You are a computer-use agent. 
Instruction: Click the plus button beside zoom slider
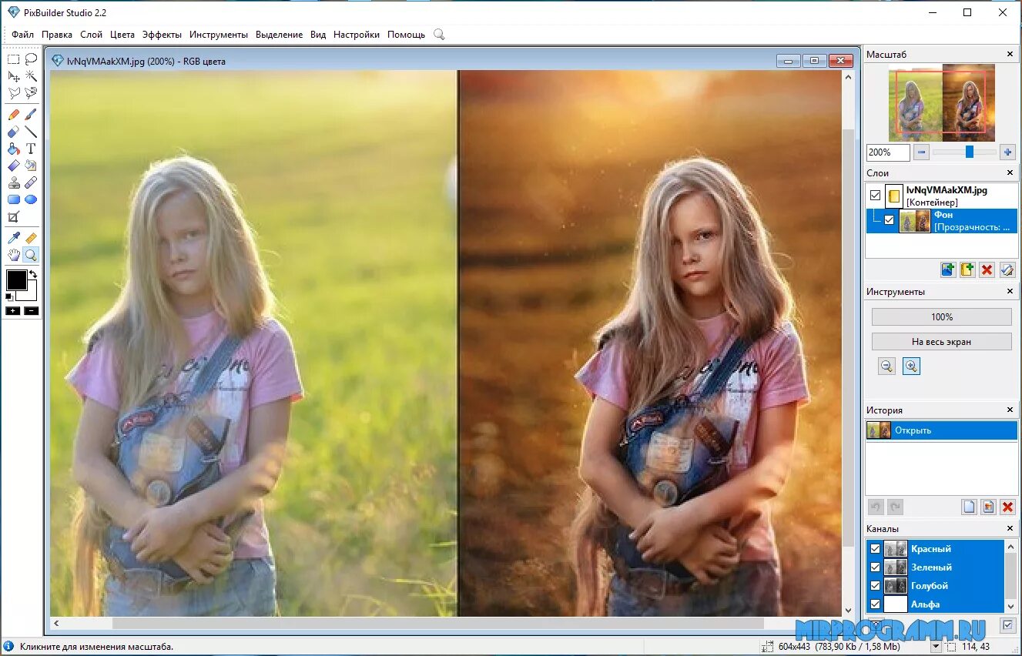pyautogui.click(x=1007, y=152)
